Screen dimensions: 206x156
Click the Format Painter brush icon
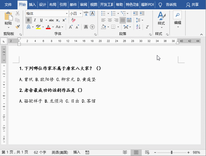pos(18,27)
